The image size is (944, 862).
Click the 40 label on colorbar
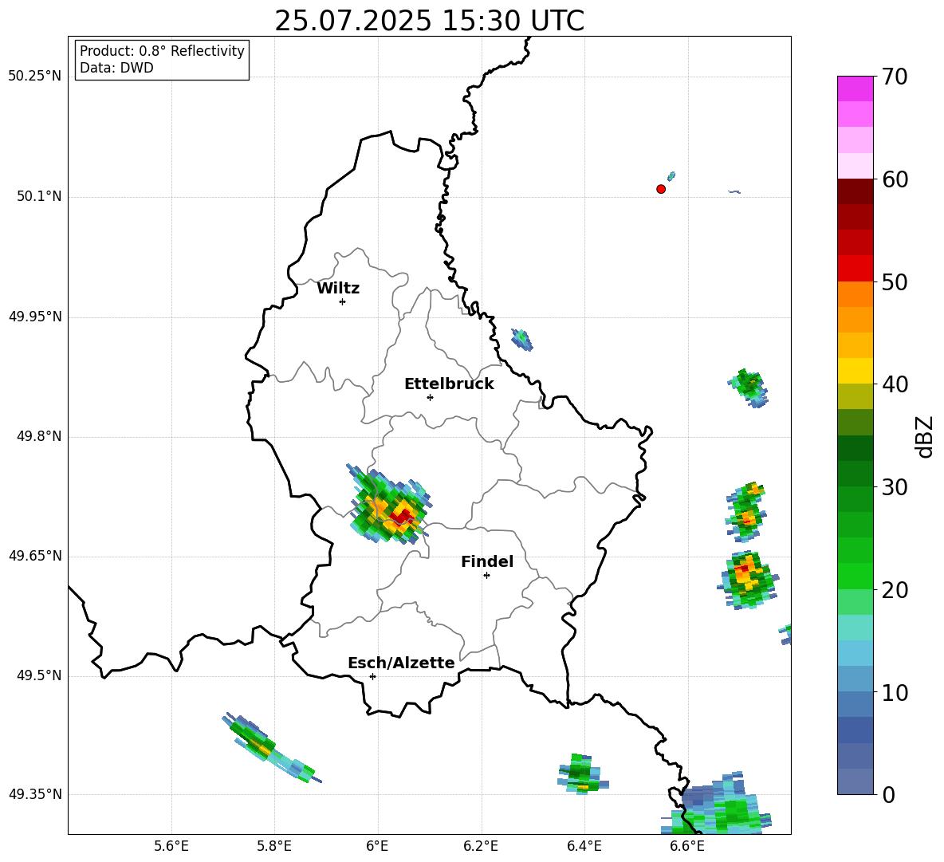(895, 384)
